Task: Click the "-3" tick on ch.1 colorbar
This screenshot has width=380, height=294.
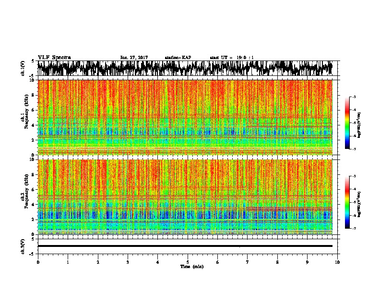Action: coord(354,97)
